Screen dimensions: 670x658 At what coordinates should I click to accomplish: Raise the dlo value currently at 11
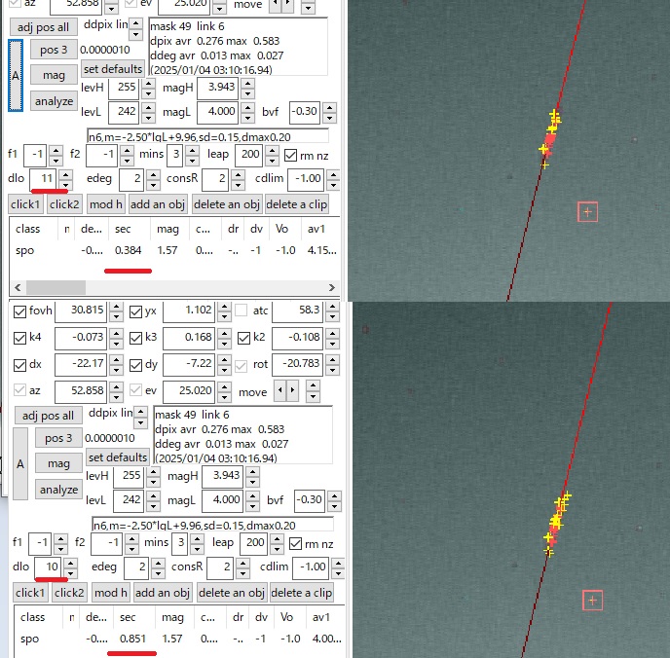[x=64, y=175]
